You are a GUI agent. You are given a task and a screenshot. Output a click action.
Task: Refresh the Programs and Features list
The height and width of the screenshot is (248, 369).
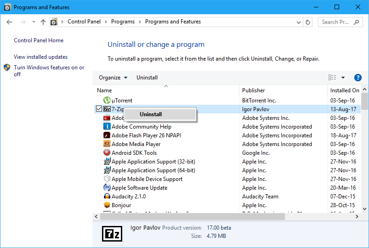coord(307,22)
